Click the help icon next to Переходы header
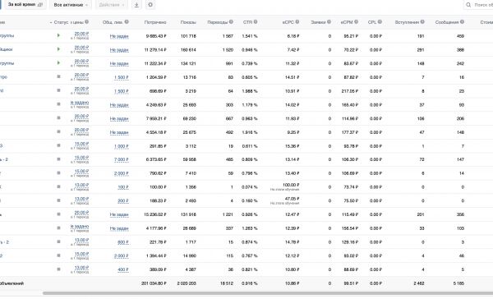Viewport: 493px width, 299px height. [x=231, y=21]
